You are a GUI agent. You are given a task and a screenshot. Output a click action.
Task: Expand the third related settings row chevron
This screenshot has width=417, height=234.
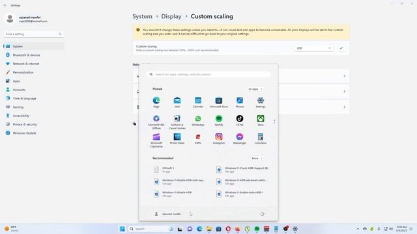coord(345,107)
